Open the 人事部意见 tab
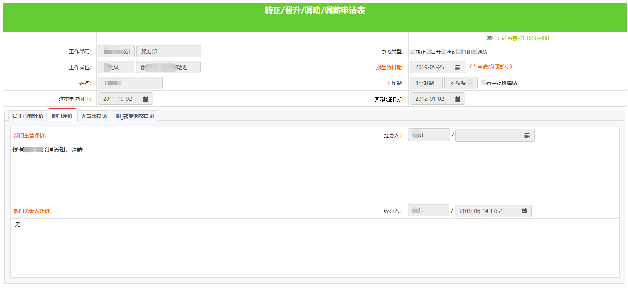The image size is (628, 288). pyautogui.click(x=94, y=116)
